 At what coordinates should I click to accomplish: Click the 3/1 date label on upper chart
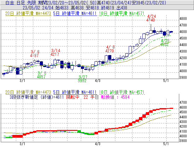(22, 81)
